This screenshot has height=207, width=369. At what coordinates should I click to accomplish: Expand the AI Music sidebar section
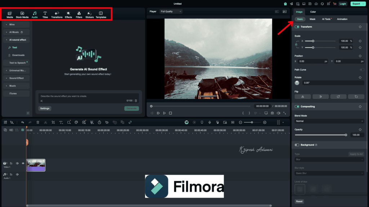coord(14,32)
